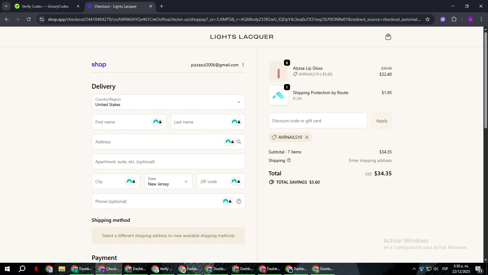This screenshot has width=488, height=275.
Task: Open tab search dropdown arrow
Action: click(6, 6)
